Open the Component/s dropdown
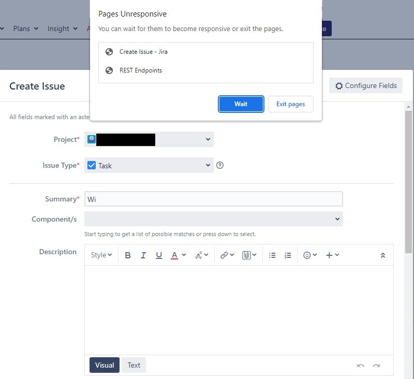This screenshot has height=379, width=414. click(x=213, y=219)
